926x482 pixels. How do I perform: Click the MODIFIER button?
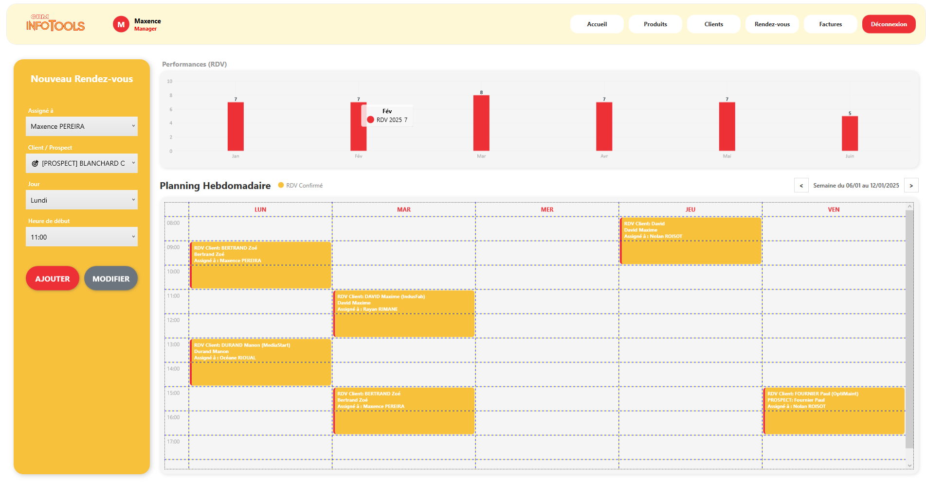[x=110, y=278]
